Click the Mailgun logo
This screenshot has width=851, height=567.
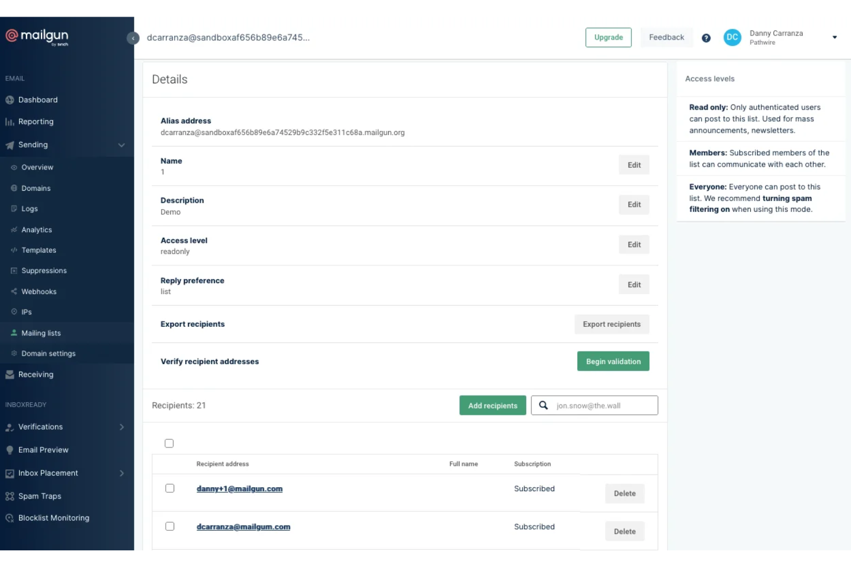(36, 36)
